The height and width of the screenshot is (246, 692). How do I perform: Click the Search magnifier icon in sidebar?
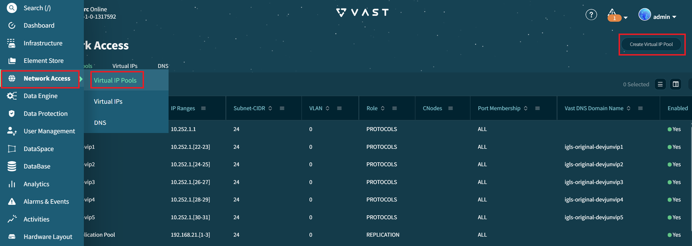pos(12,8)
